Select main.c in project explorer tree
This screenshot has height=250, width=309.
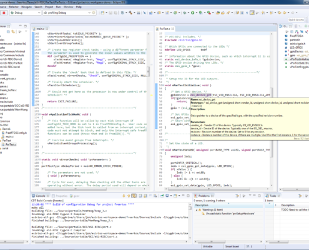click(7, 137)
